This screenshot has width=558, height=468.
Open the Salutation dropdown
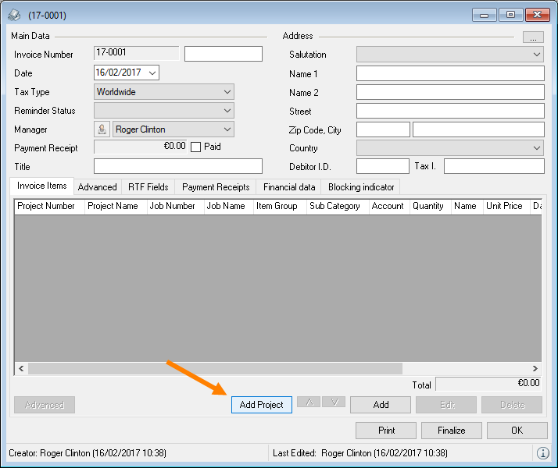click(536, 55)
